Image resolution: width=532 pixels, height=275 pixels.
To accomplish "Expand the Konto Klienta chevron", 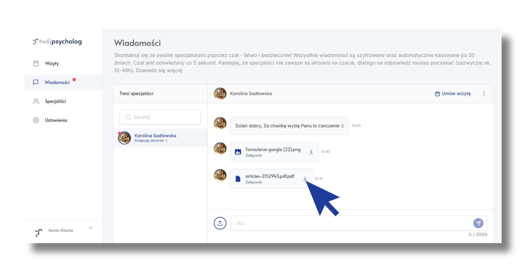I will (x=91, y=228).
